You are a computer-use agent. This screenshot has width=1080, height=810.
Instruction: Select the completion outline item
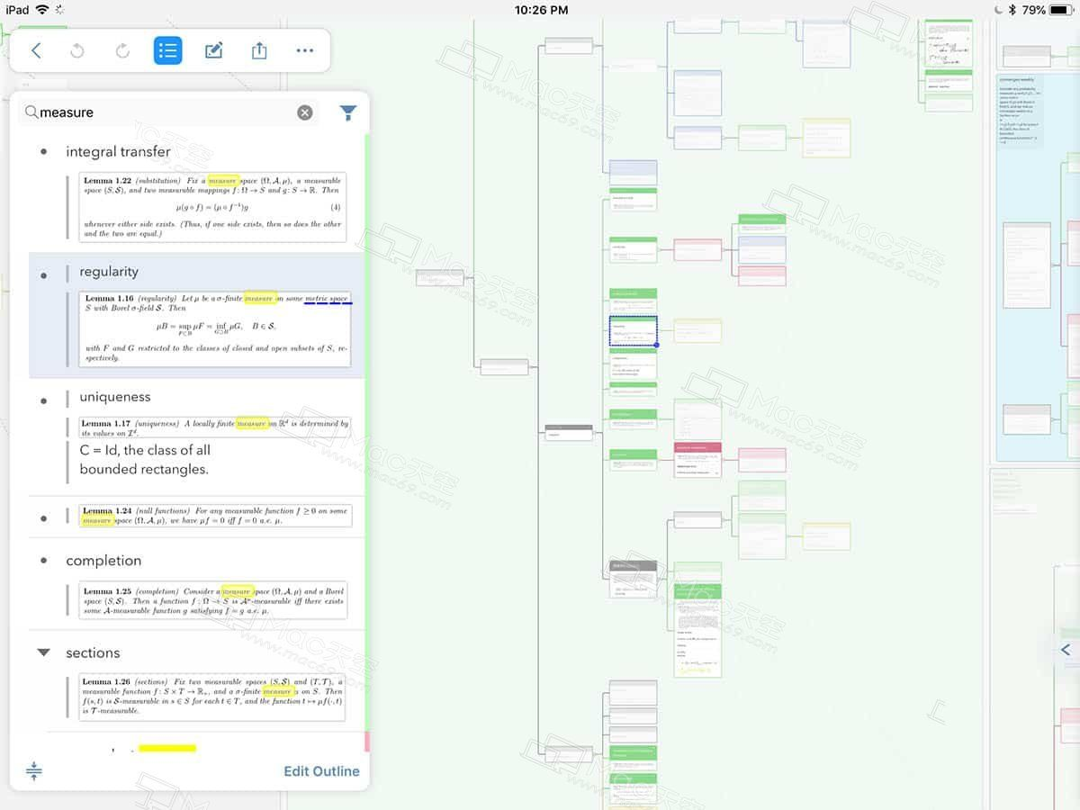(x=103, y=561)
